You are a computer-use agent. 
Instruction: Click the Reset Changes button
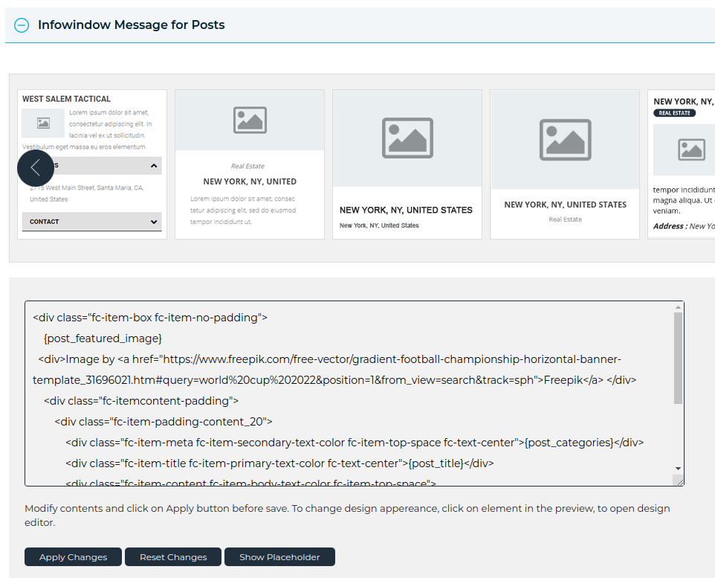click(x=172, y=556)
